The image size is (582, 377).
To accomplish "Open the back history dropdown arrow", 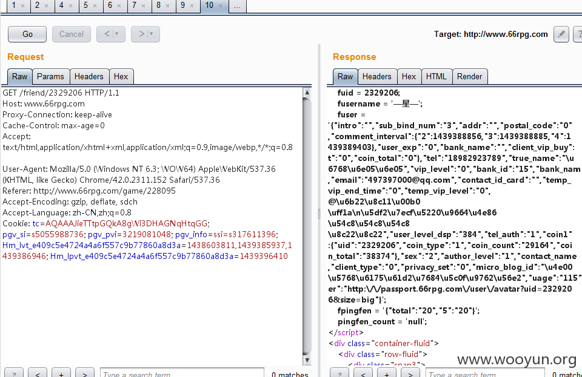I will coord(117,34).
